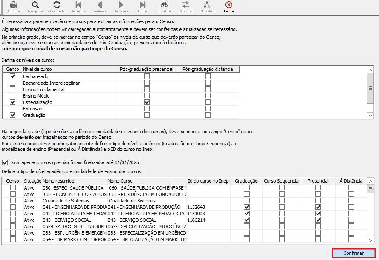Click the Substituir replace icon
Image resolution: width=379 pixels, height=260 pixels.
[x=186, y=5]
